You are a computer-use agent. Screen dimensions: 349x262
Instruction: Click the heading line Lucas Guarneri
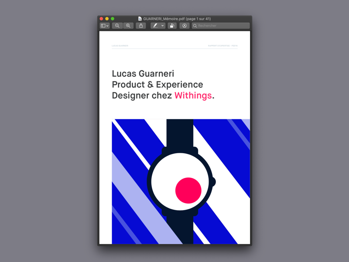143,73
